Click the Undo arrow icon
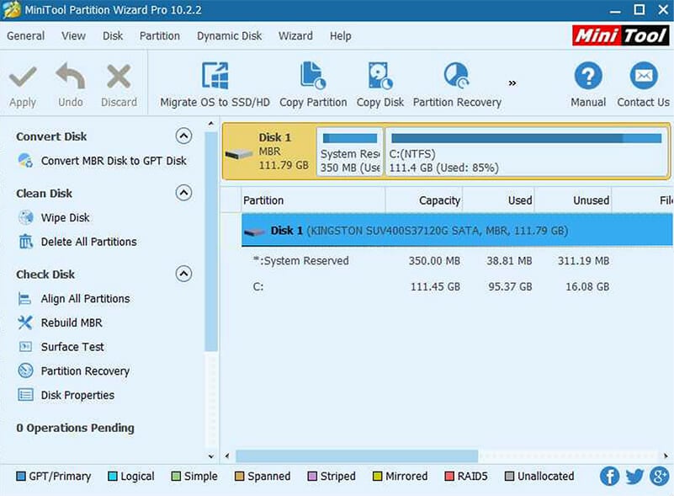The width and height of the screenshot is (674, 496). point(71,76)
